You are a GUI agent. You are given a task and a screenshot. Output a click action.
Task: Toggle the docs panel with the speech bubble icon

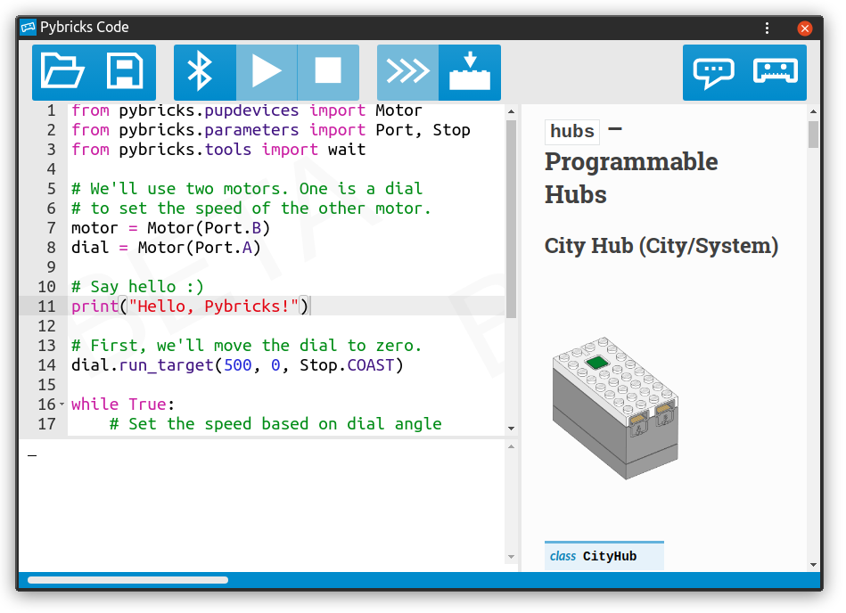[x=713, y=72]
